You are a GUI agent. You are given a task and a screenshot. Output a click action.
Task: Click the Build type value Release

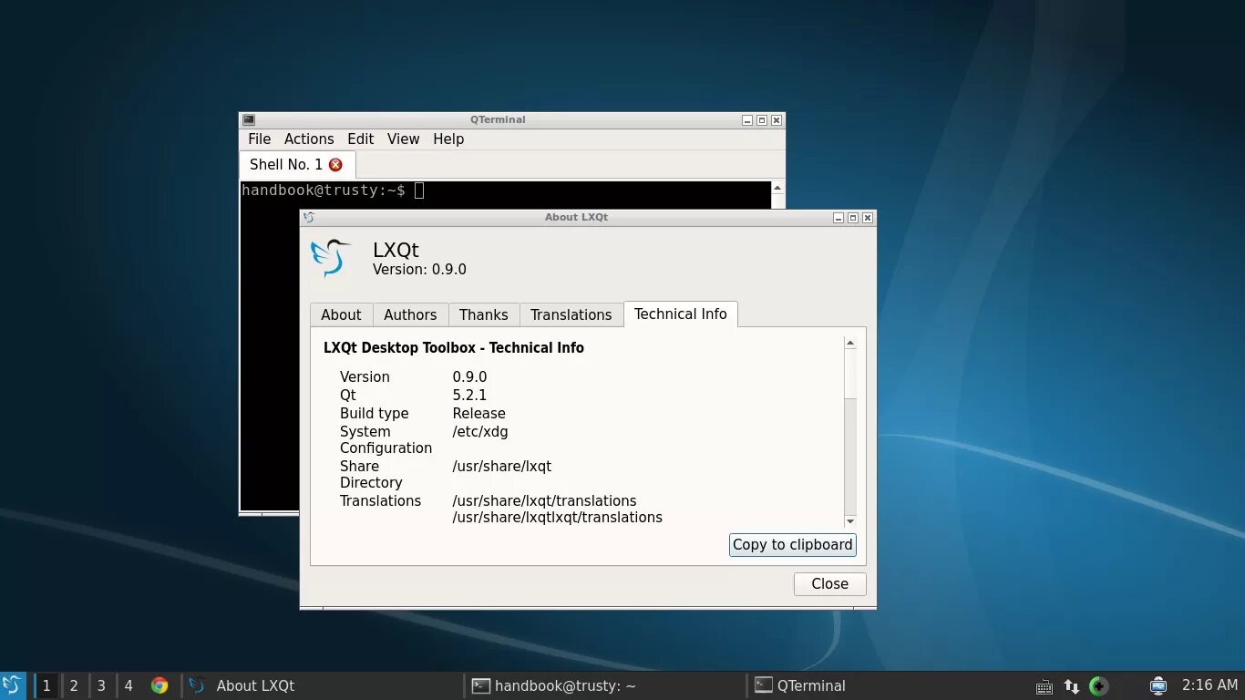[478, 413]
